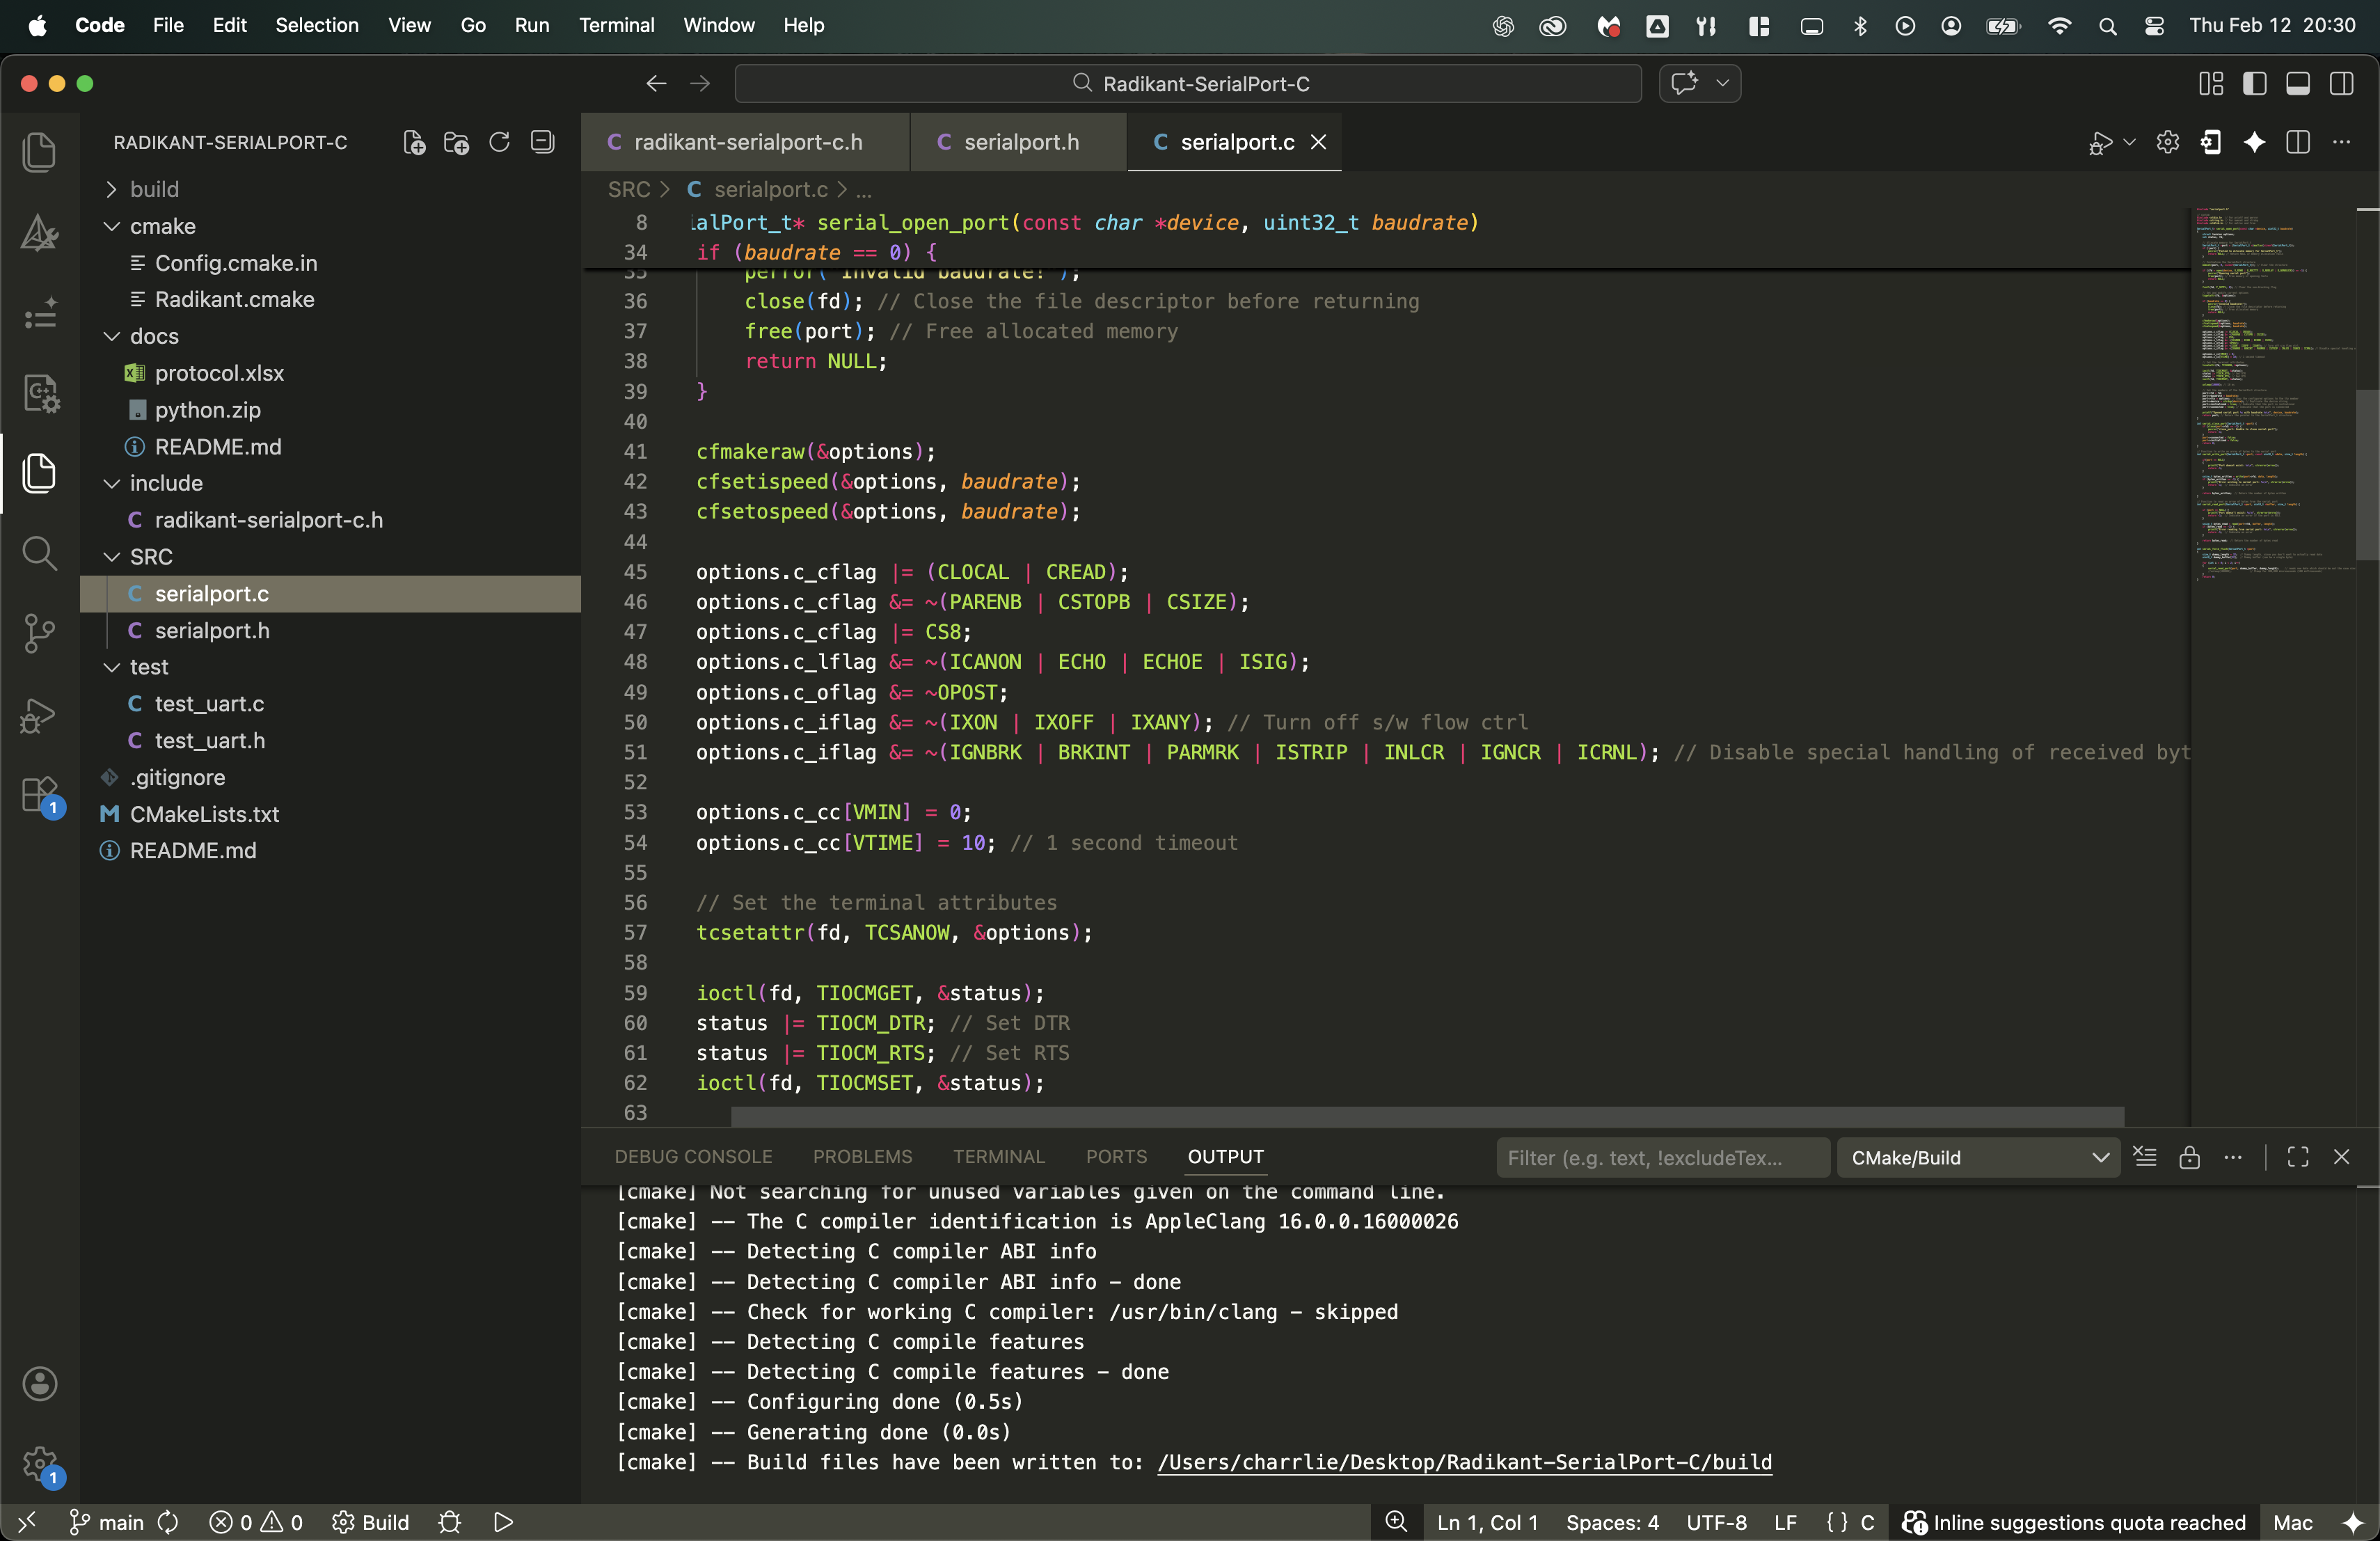Create a new file in explorer
The image size is (2380, 1541).
(x=414, y=143)
